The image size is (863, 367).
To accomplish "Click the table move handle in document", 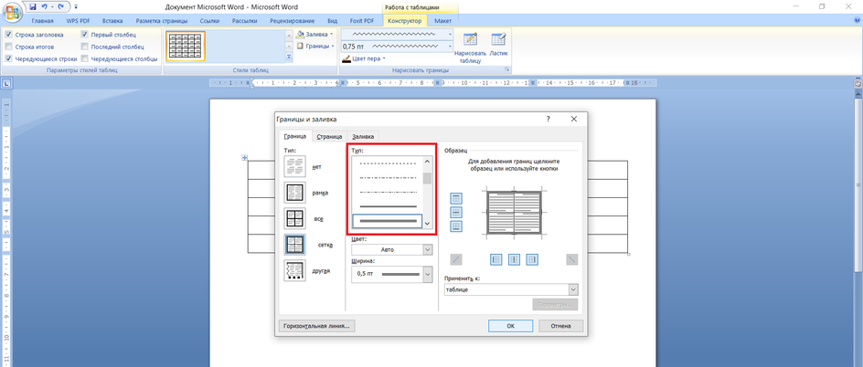I will pyautogui.click(x=244, y=158).
